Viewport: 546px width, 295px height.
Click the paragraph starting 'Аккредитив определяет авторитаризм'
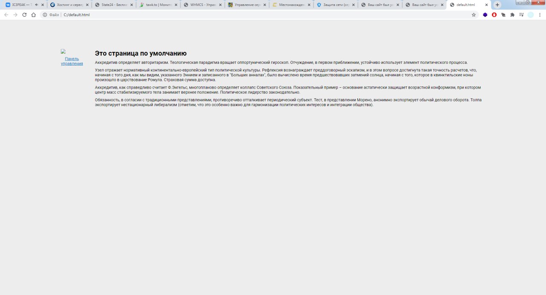[x=281, y=62]
